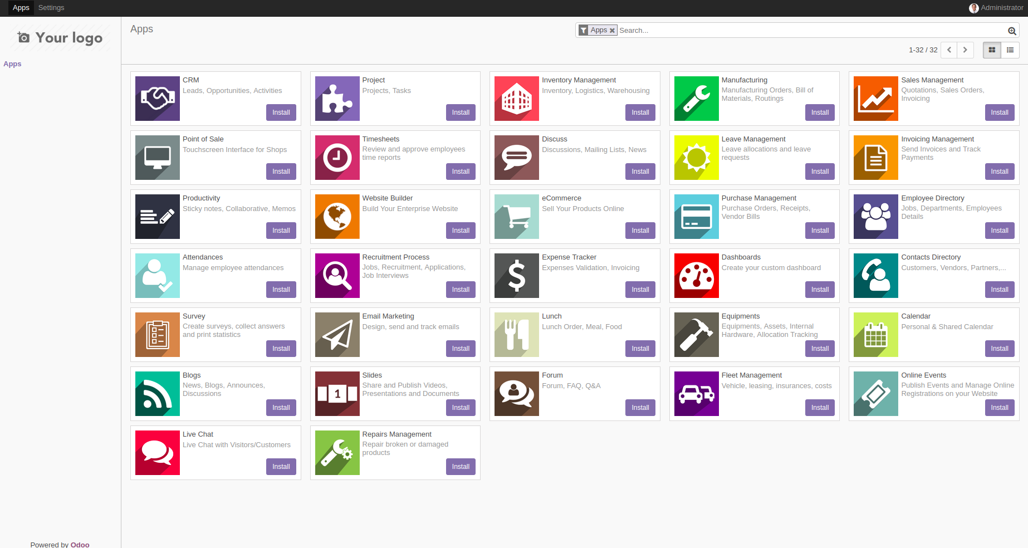
Task: Install the Survey app
Action: point(281,349)
